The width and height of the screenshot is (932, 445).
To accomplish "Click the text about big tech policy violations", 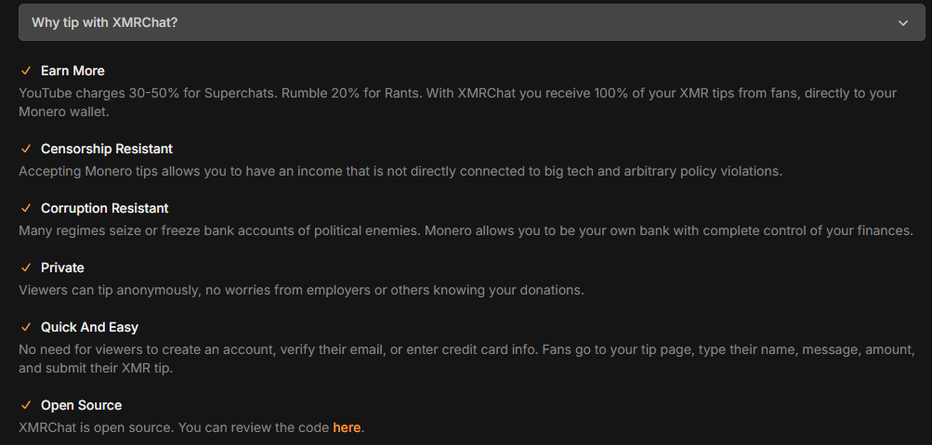I will point(400,171).
